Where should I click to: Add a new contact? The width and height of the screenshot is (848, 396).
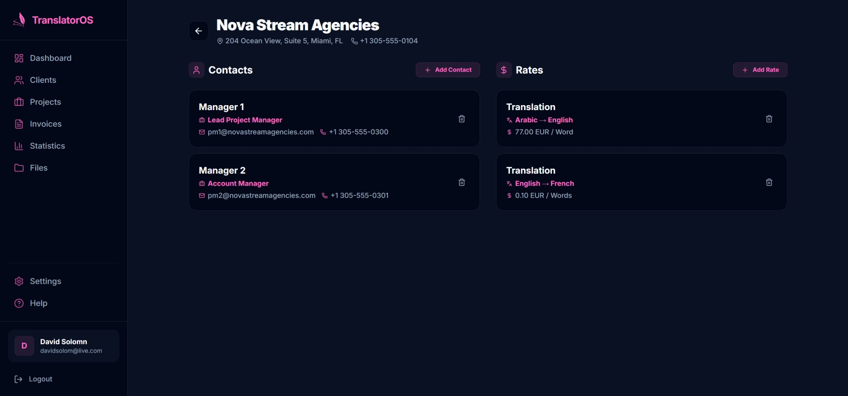point(448,70)
